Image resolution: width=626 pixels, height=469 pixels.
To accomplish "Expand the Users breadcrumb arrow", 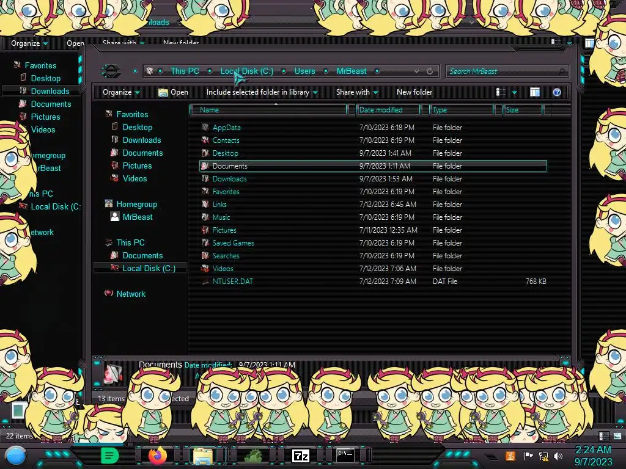I will point(326,71).
